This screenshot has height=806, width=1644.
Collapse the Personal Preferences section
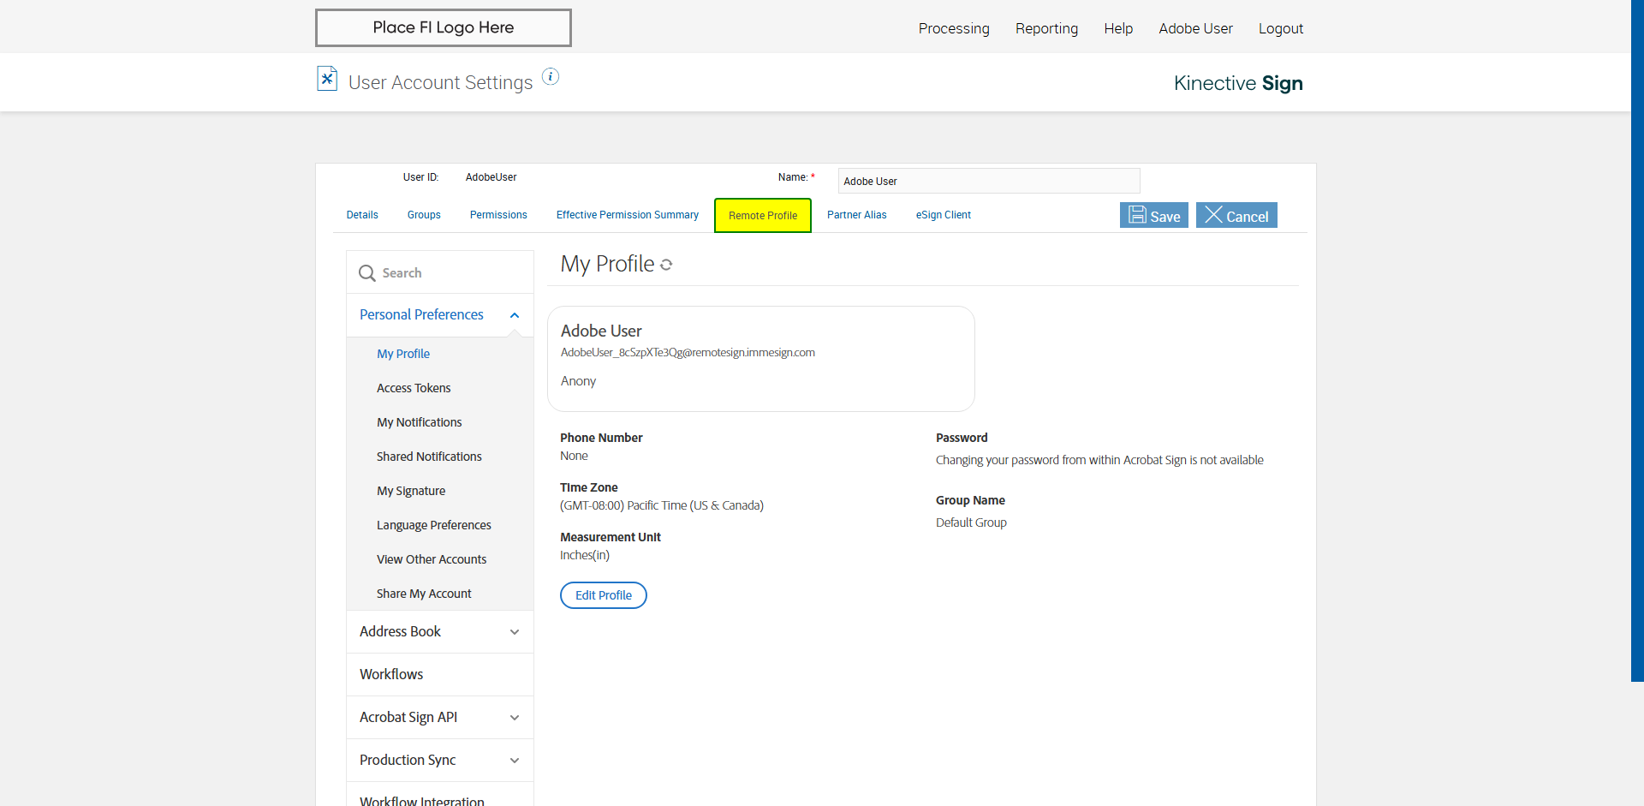pos(515,315)
